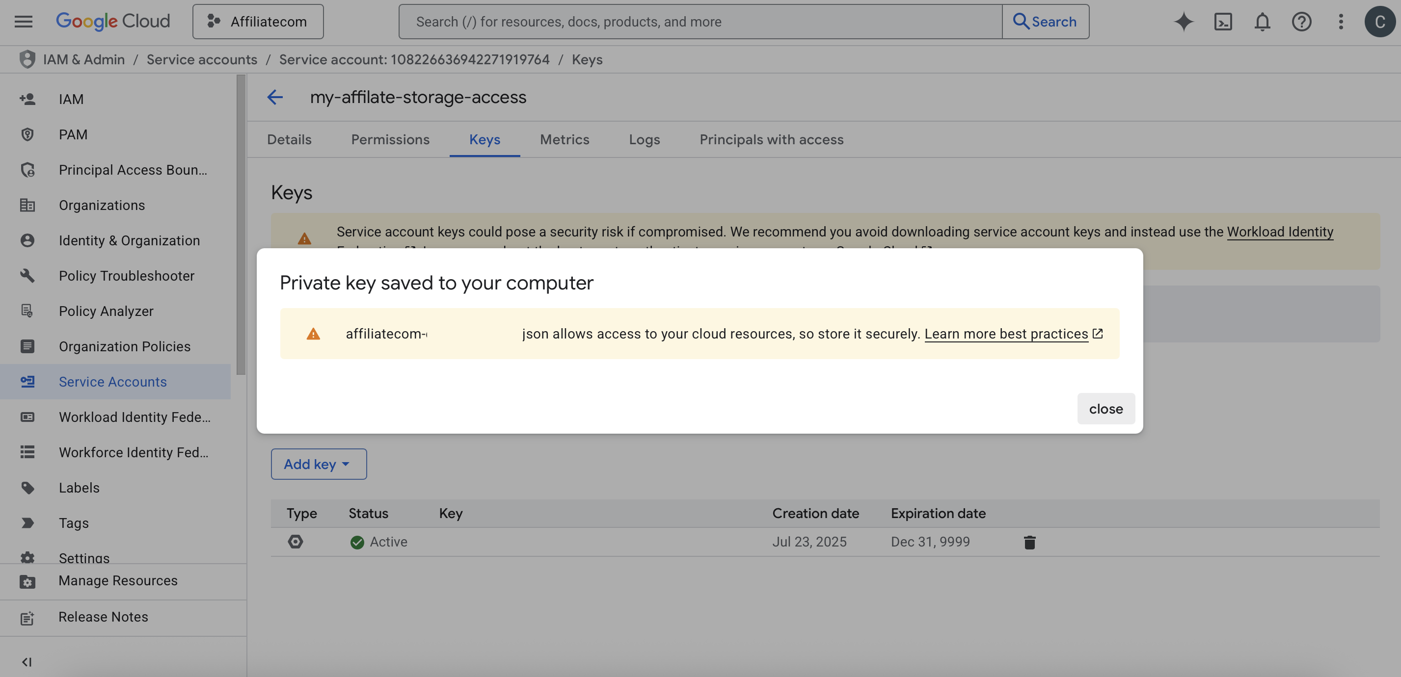The image size is (1401, 677).
Task: Click the back arrow beside my-affilate-storage-access
Action: 275,97
